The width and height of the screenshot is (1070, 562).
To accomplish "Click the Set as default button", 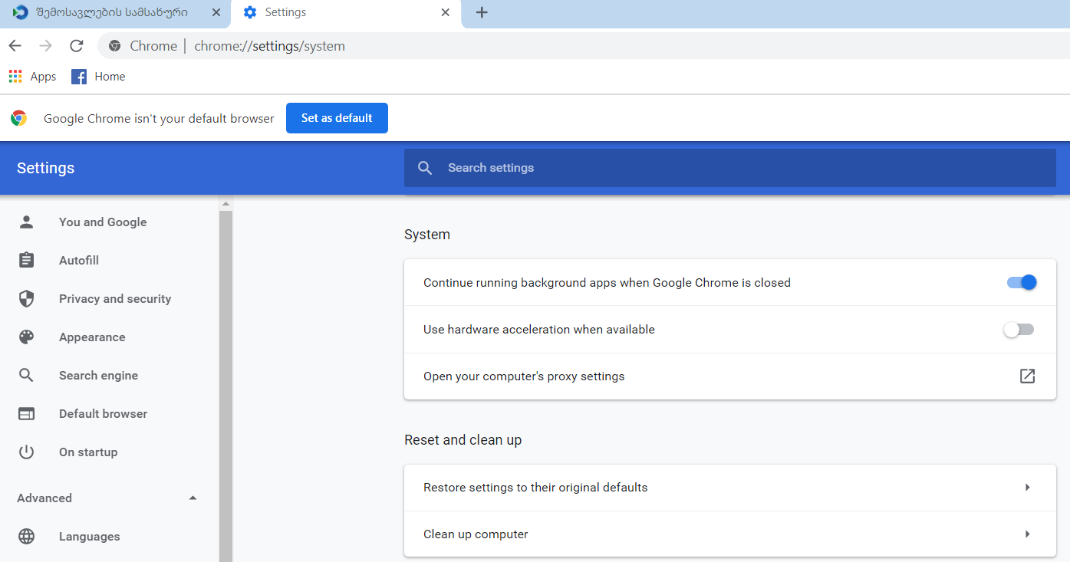I will coord(337,118).
